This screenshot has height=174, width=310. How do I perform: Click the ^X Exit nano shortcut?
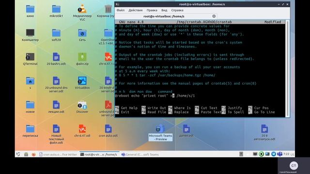[122, 112]
